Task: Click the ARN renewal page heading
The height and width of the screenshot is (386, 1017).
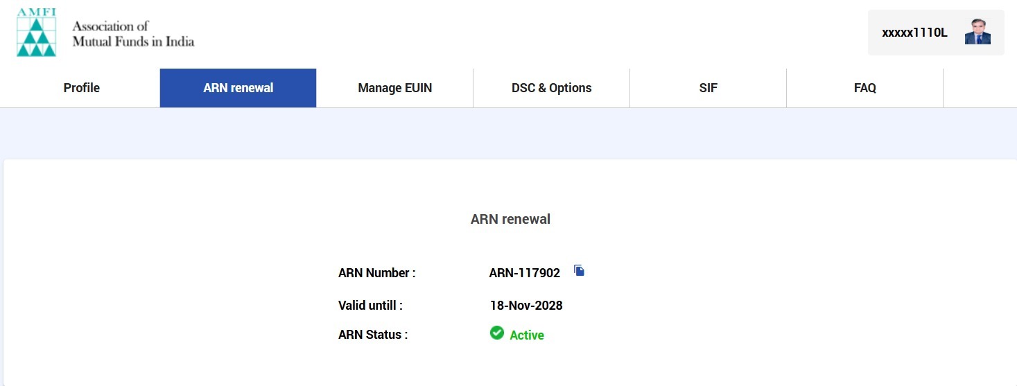Action: (x=510, y=220)
